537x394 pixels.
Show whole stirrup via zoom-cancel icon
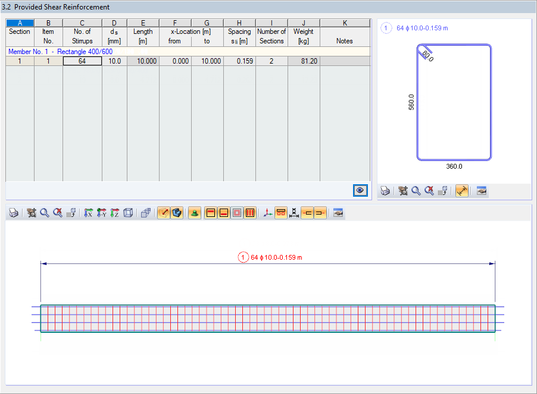[429, 191]
